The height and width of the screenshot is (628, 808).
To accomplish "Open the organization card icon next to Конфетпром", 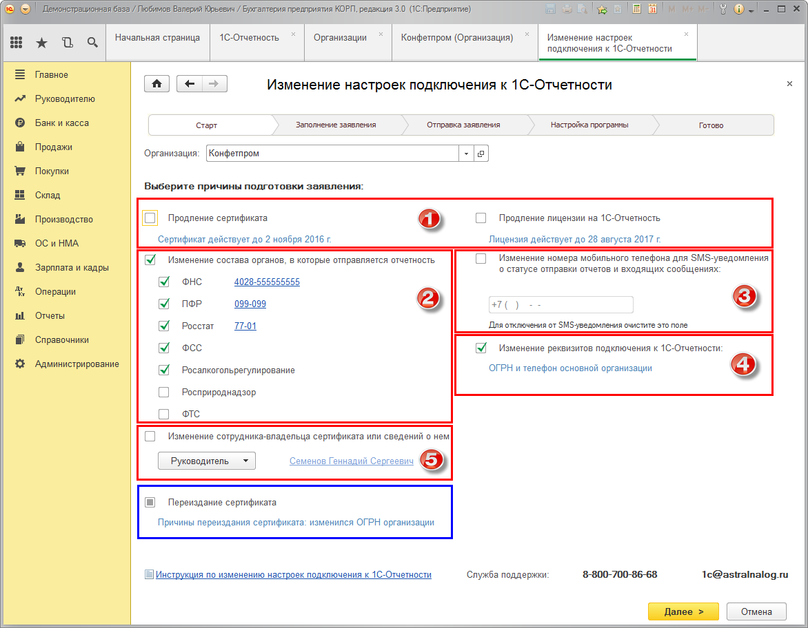I will click(x=481, y=154).
